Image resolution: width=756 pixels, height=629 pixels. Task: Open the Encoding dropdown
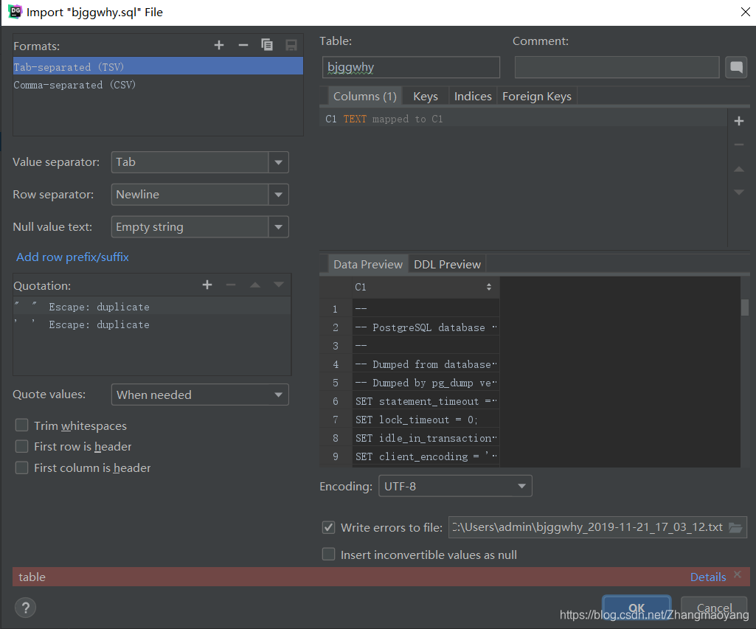522,485
